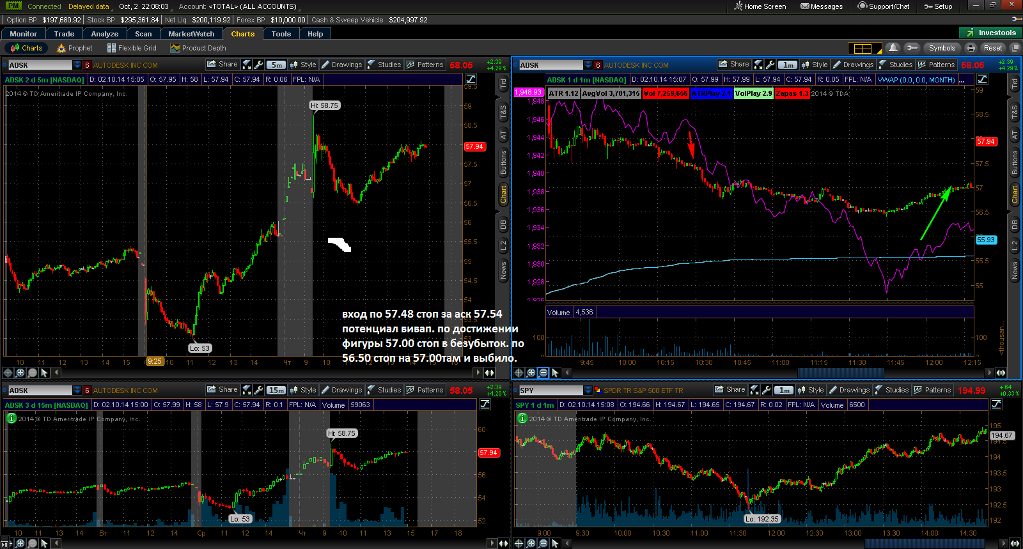Open the T&S side tab of ADSK 5m chart
This screenshot has height=549, width=1023.
coord(503,113)
